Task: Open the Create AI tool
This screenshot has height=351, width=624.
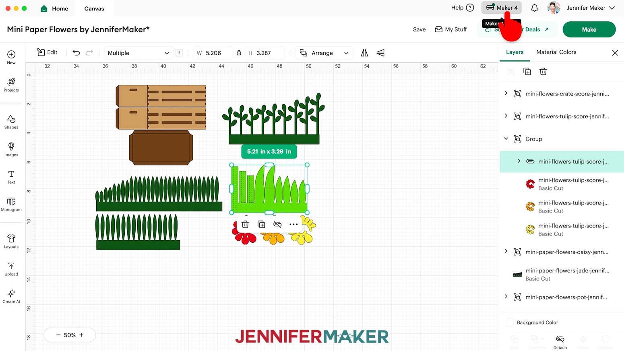Action: pos(11,296)
